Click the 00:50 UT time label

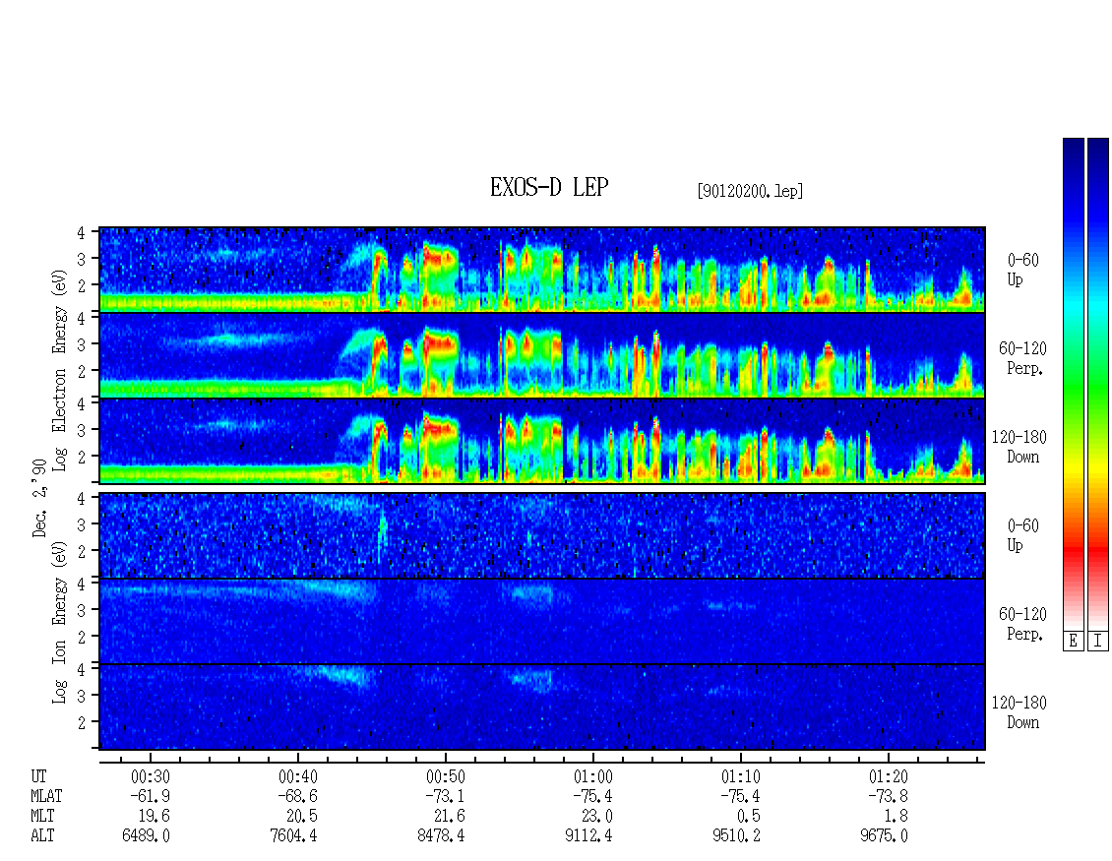[x=446, y=776]
